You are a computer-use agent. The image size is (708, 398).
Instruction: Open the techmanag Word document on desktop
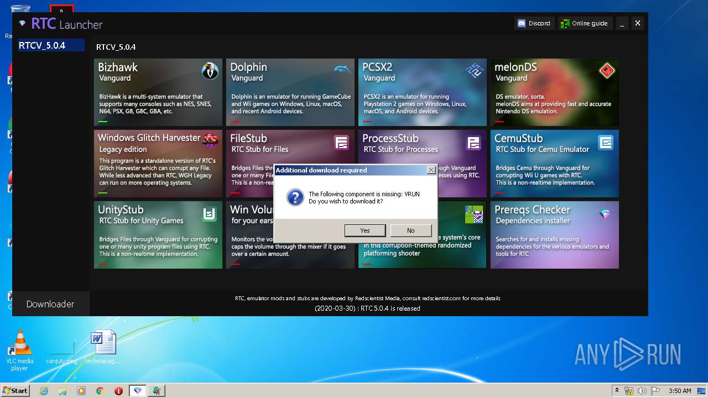click(103, 347)
